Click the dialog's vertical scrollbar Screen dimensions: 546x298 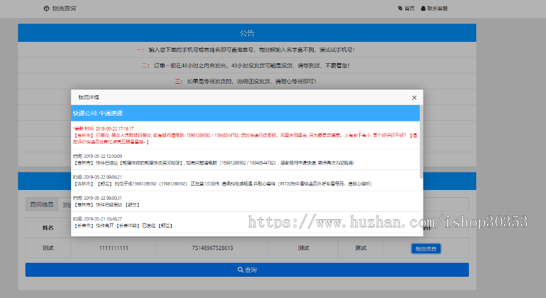pyautogui.click(x=422, y=142)
